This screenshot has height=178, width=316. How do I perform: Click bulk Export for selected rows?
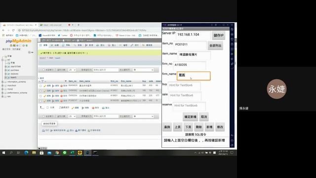[x=105, y=108]
